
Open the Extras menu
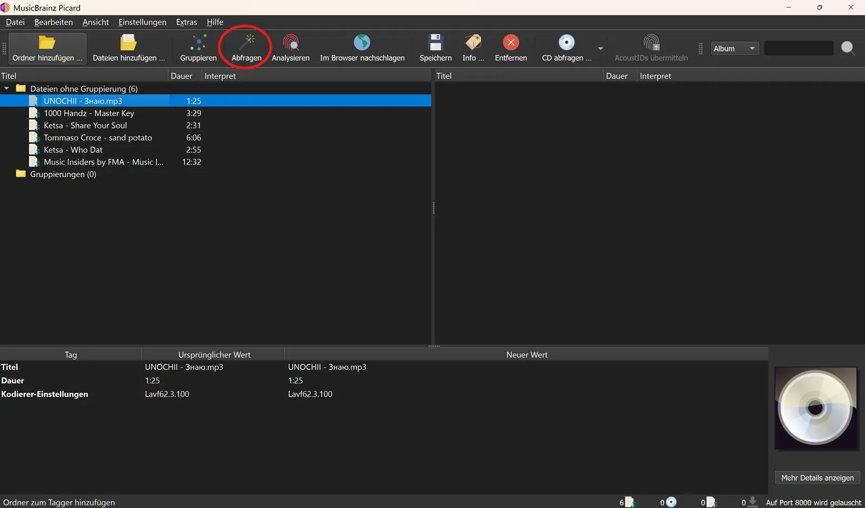(187, 22)
